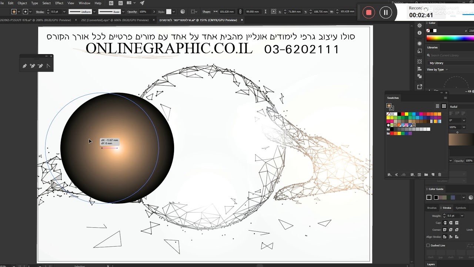
Task: Open the fill color dropdown in control bar
Action: 19,11
